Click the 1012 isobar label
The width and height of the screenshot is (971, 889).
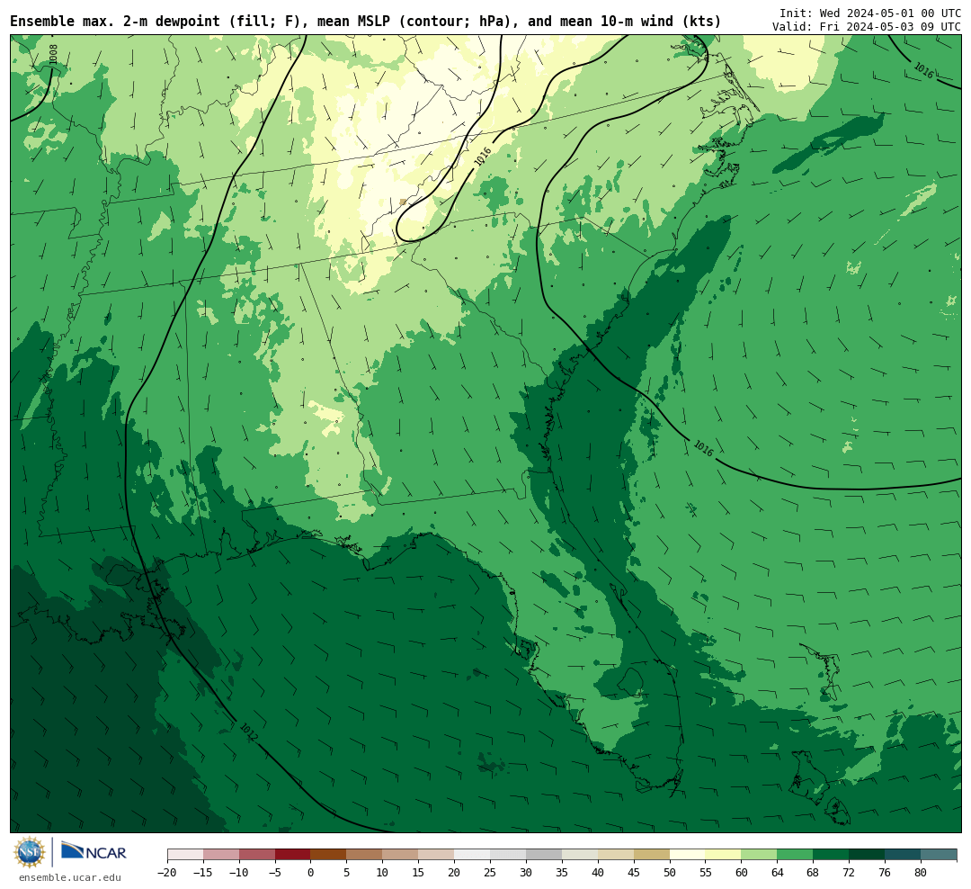point(248,732)
